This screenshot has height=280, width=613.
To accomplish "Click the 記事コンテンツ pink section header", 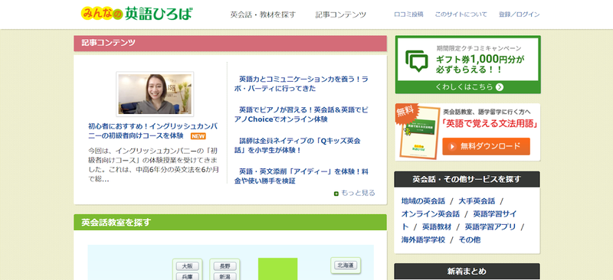I will click(231, 44).
